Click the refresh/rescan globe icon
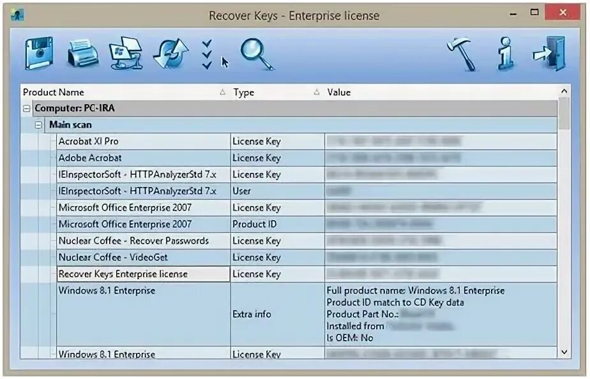 tap(171, 54)
